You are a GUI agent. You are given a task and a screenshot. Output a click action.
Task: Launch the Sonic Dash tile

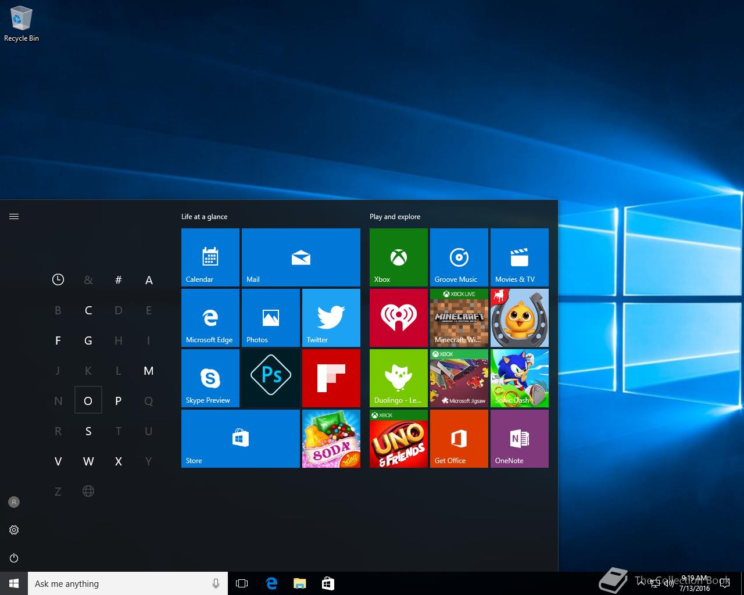point(520,378)
